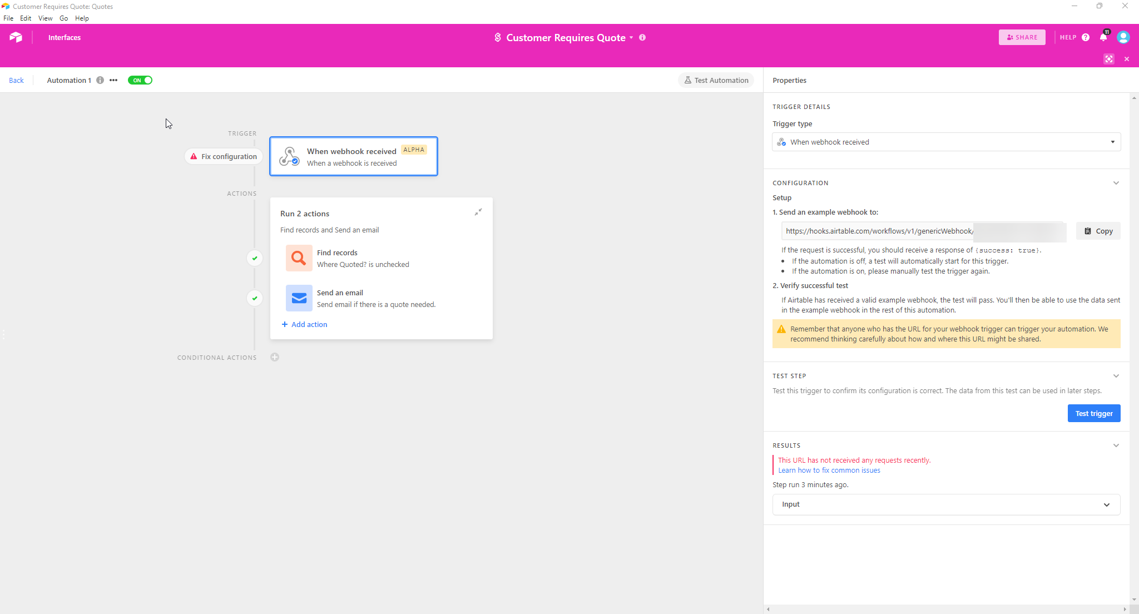Turn off the automation ON toggle

[140, 80]
